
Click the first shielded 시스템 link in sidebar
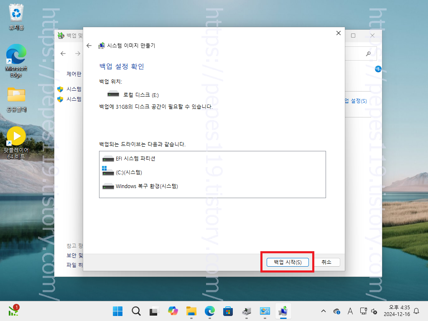coord(74,89)
